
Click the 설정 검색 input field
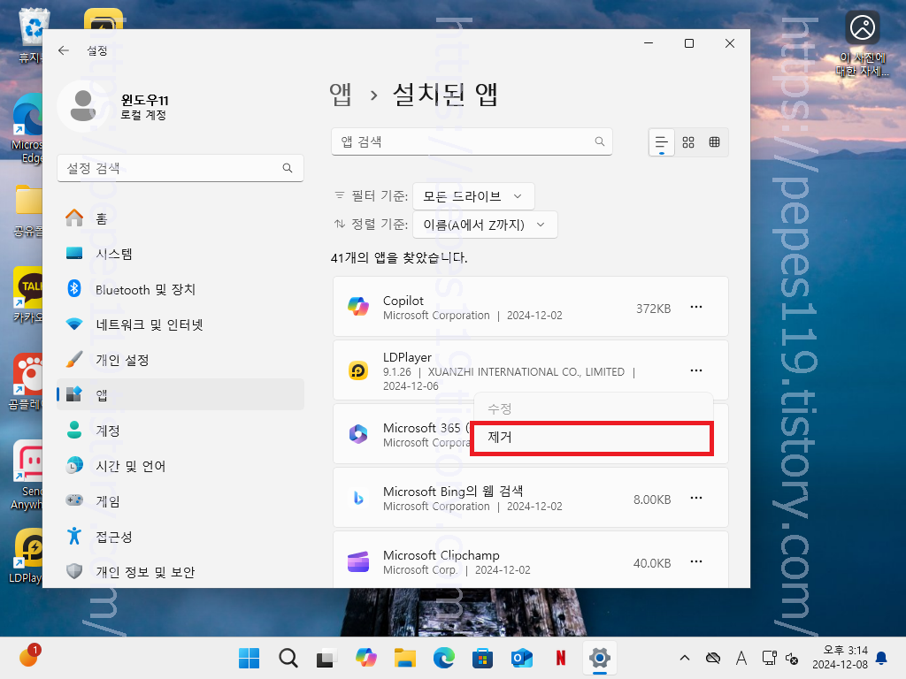click(180, 168)
